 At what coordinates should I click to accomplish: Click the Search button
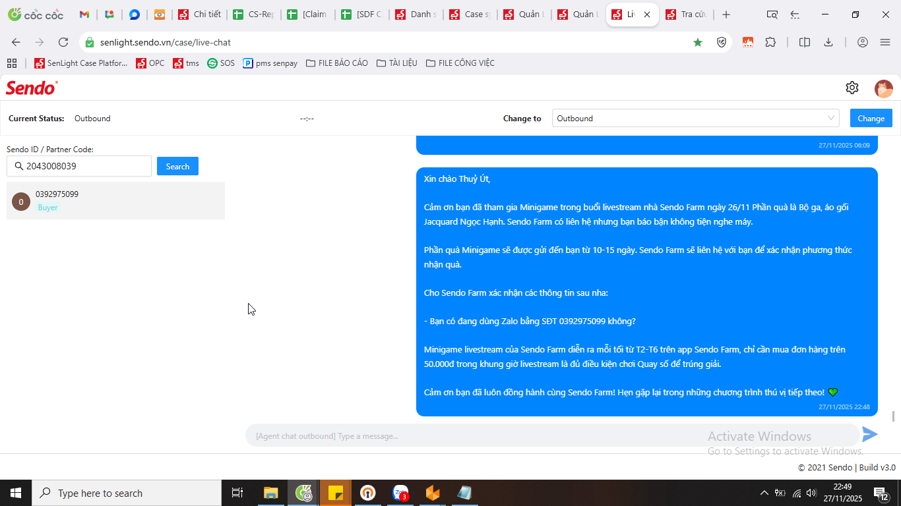coord(177,166)
